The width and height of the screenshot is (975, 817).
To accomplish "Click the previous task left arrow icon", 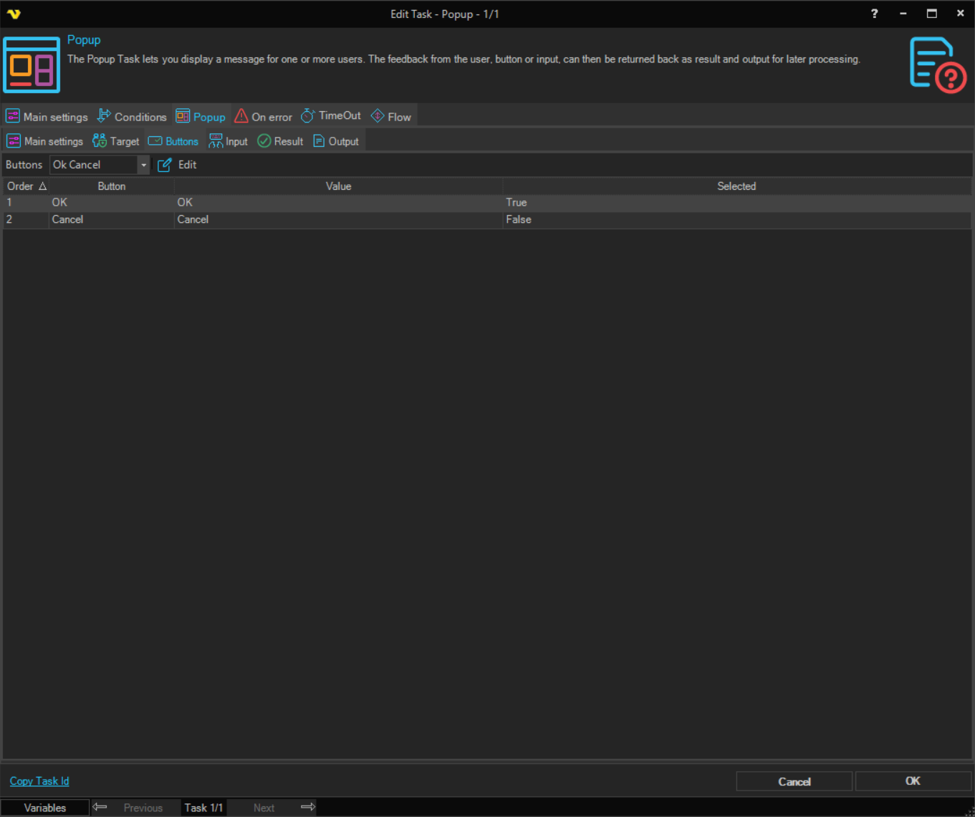I will [100, 807].
